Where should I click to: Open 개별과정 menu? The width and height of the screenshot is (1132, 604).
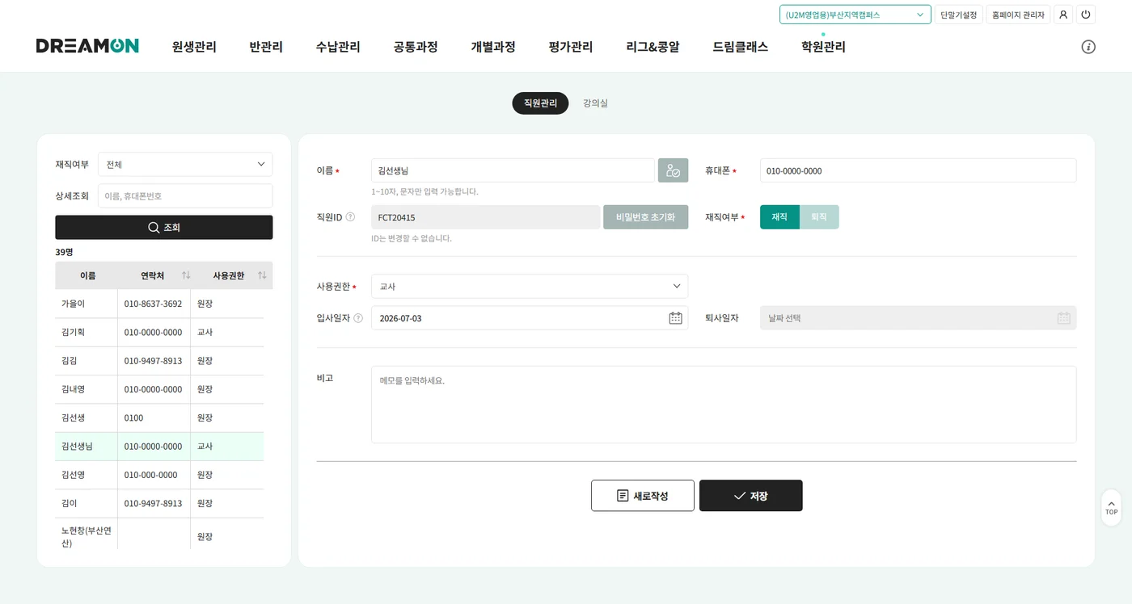coord(493,47)
